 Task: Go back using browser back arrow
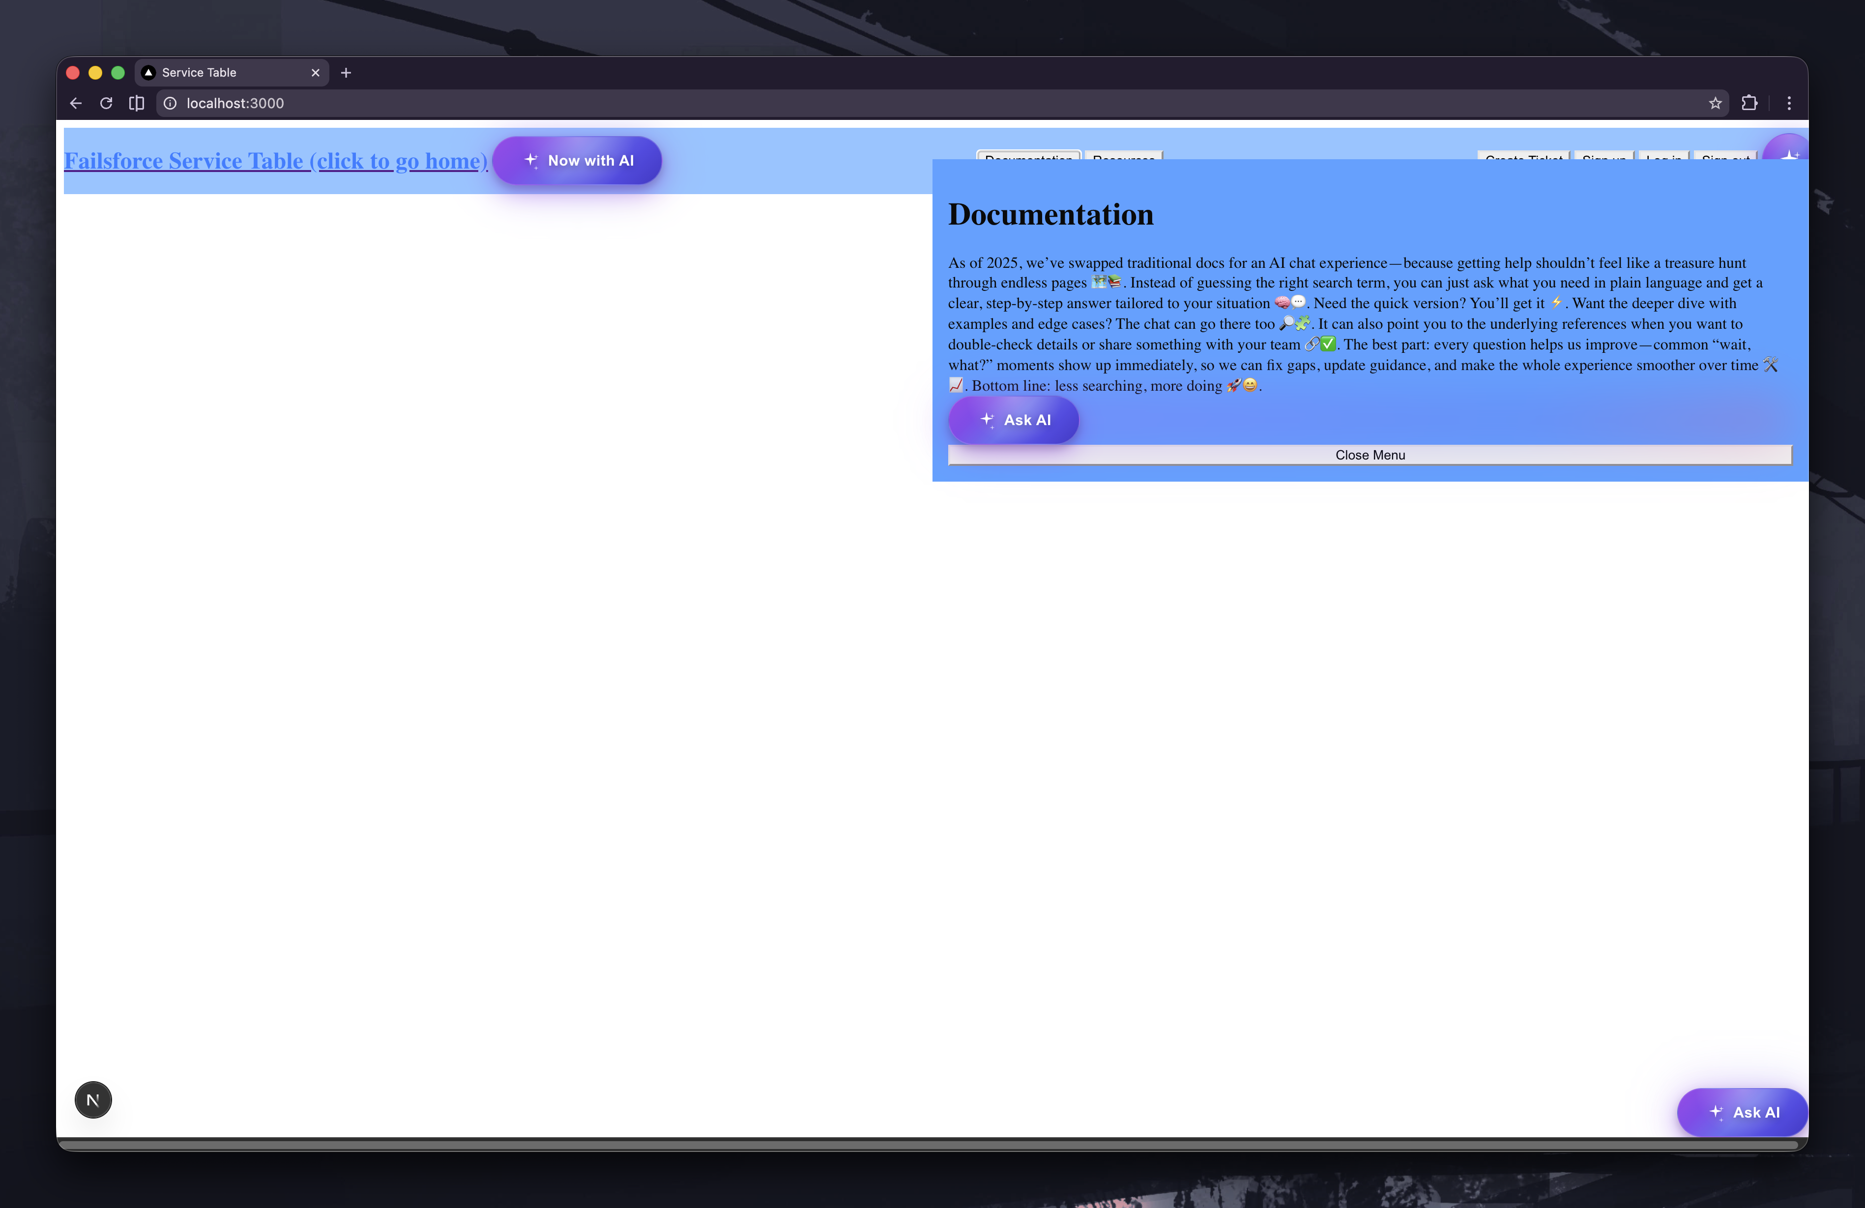pos(76,103)
